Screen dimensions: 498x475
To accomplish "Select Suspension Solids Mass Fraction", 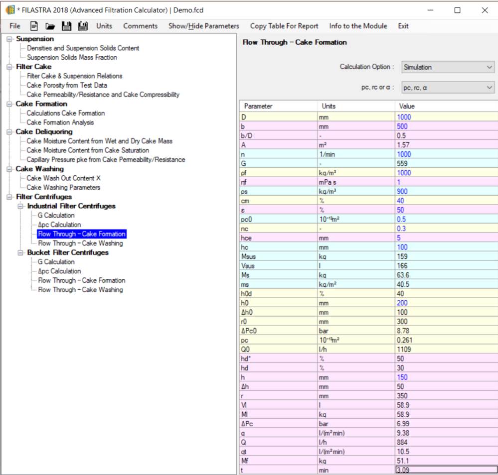I will coord(72,57).
